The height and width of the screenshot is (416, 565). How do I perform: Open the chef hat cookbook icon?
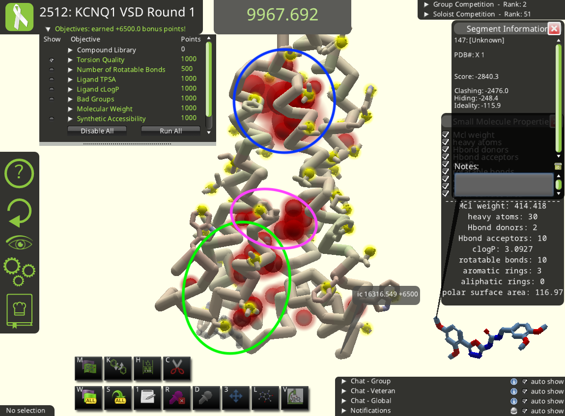point(19,311)
